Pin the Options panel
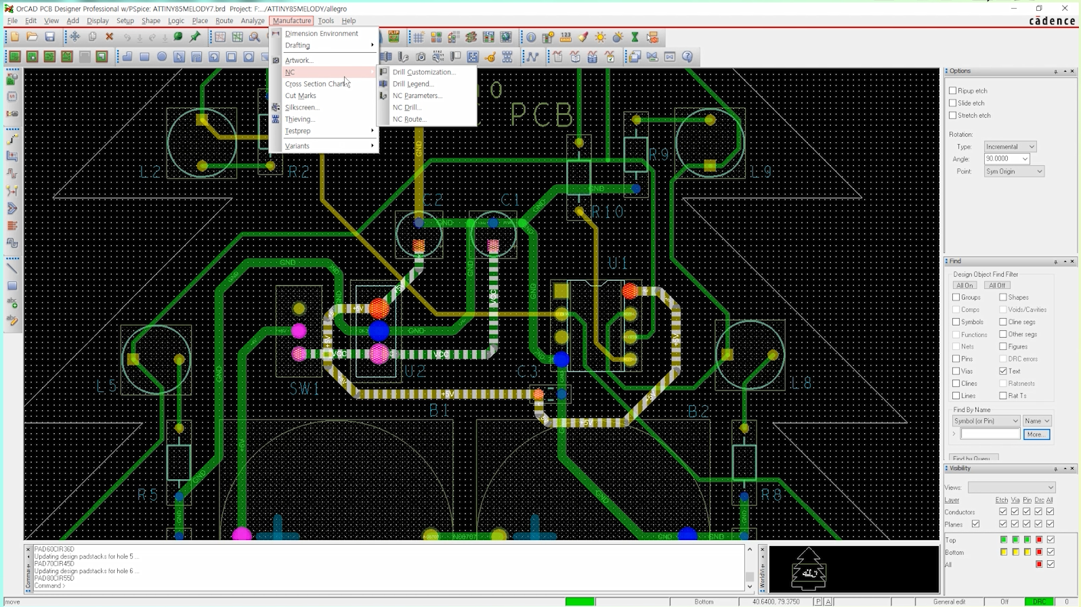Image resolution: width=1081 pixels, height=607 pixels. pyautogui.click(x=1056, y=71)
